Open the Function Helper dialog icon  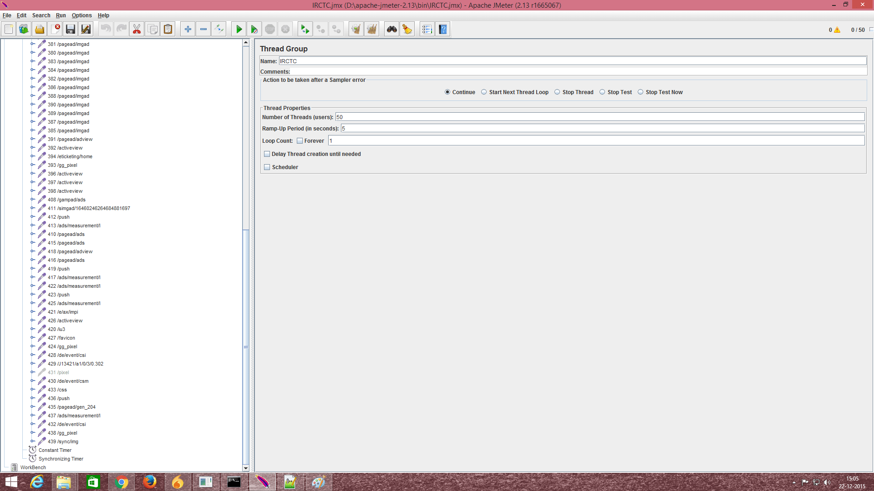click(427, 30)
